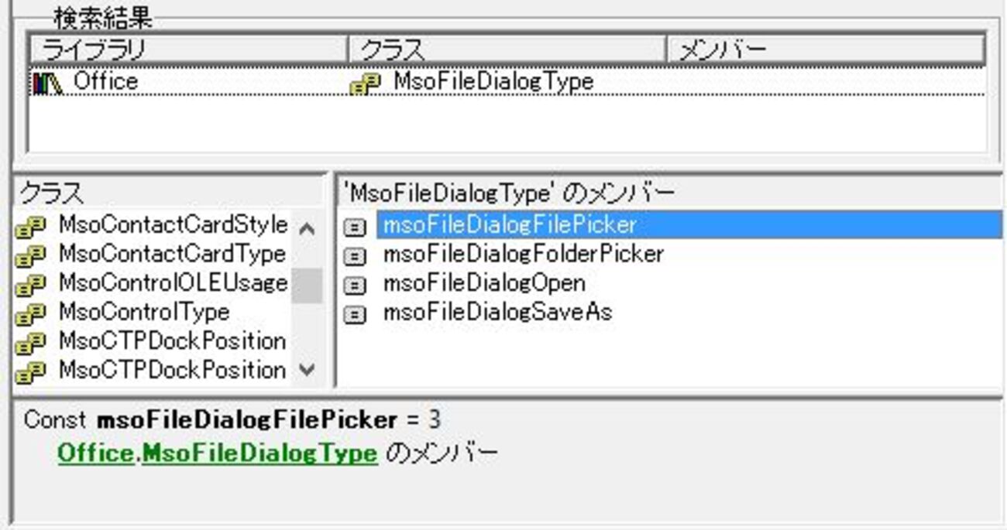Click the class list scrollbar thumb
This screenshot has width=1007, height=530.
(307, 285)
